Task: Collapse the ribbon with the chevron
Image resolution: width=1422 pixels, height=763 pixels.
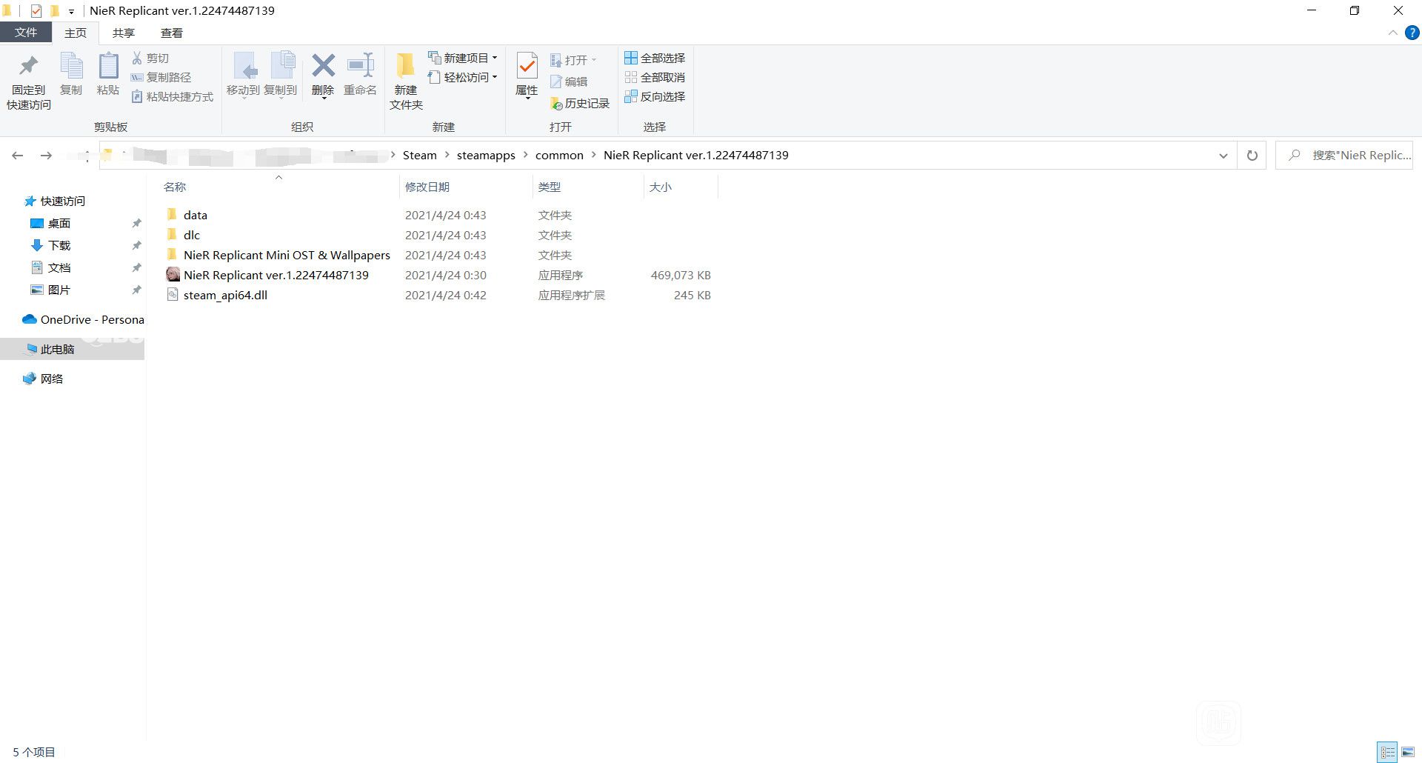Action: coord(1392,33)
